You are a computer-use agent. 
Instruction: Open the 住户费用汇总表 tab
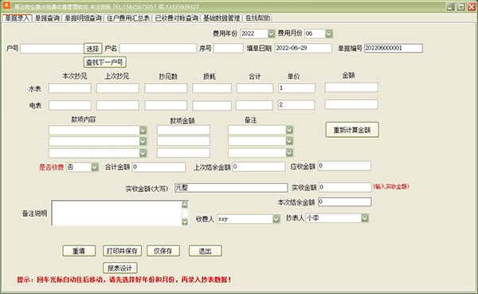click(128, 18)
